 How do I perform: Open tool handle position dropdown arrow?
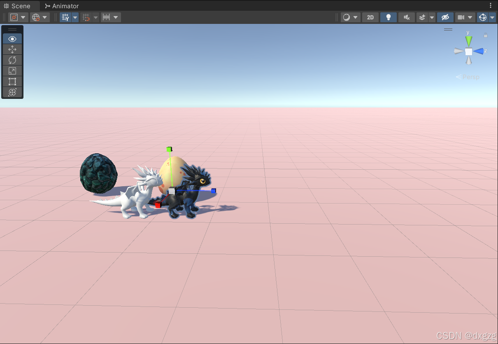23,17
